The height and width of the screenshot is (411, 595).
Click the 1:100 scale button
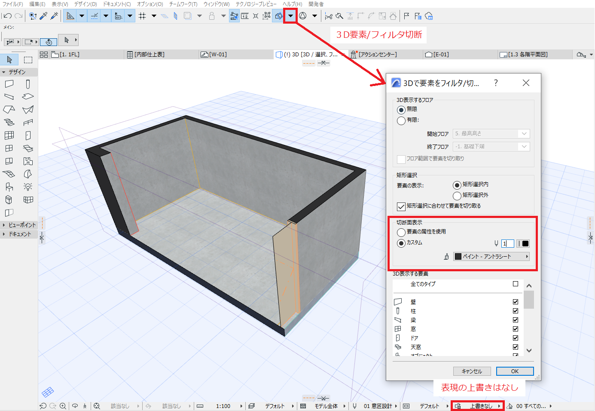(x=223, y=406)
